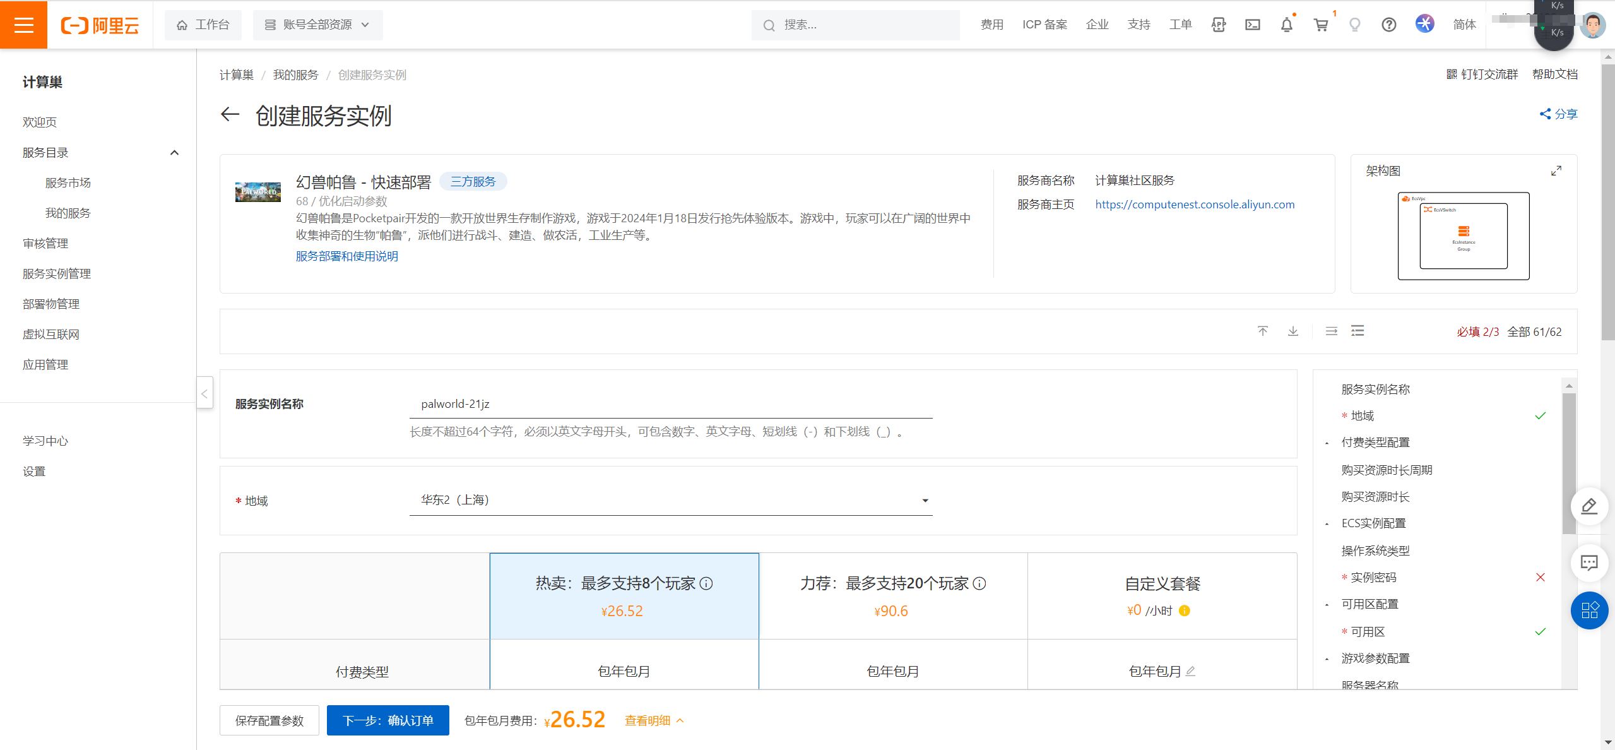Collapse 游戏参数配置 in the outline
Screen dimensions: 1615x750
1328,659
